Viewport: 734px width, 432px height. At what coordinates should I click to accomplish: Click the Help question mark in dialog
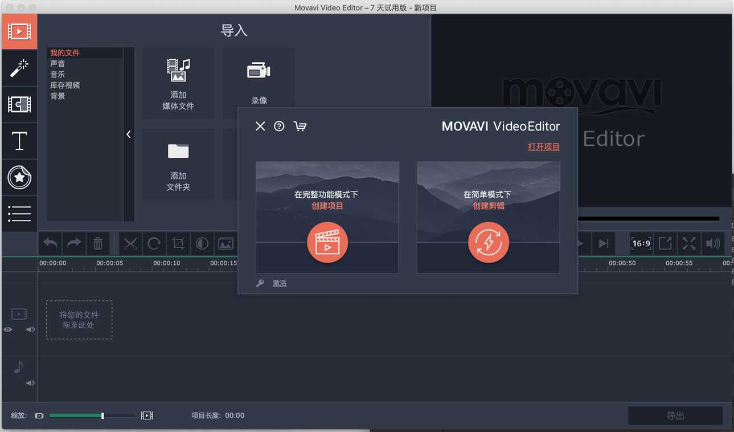[279, 127]
